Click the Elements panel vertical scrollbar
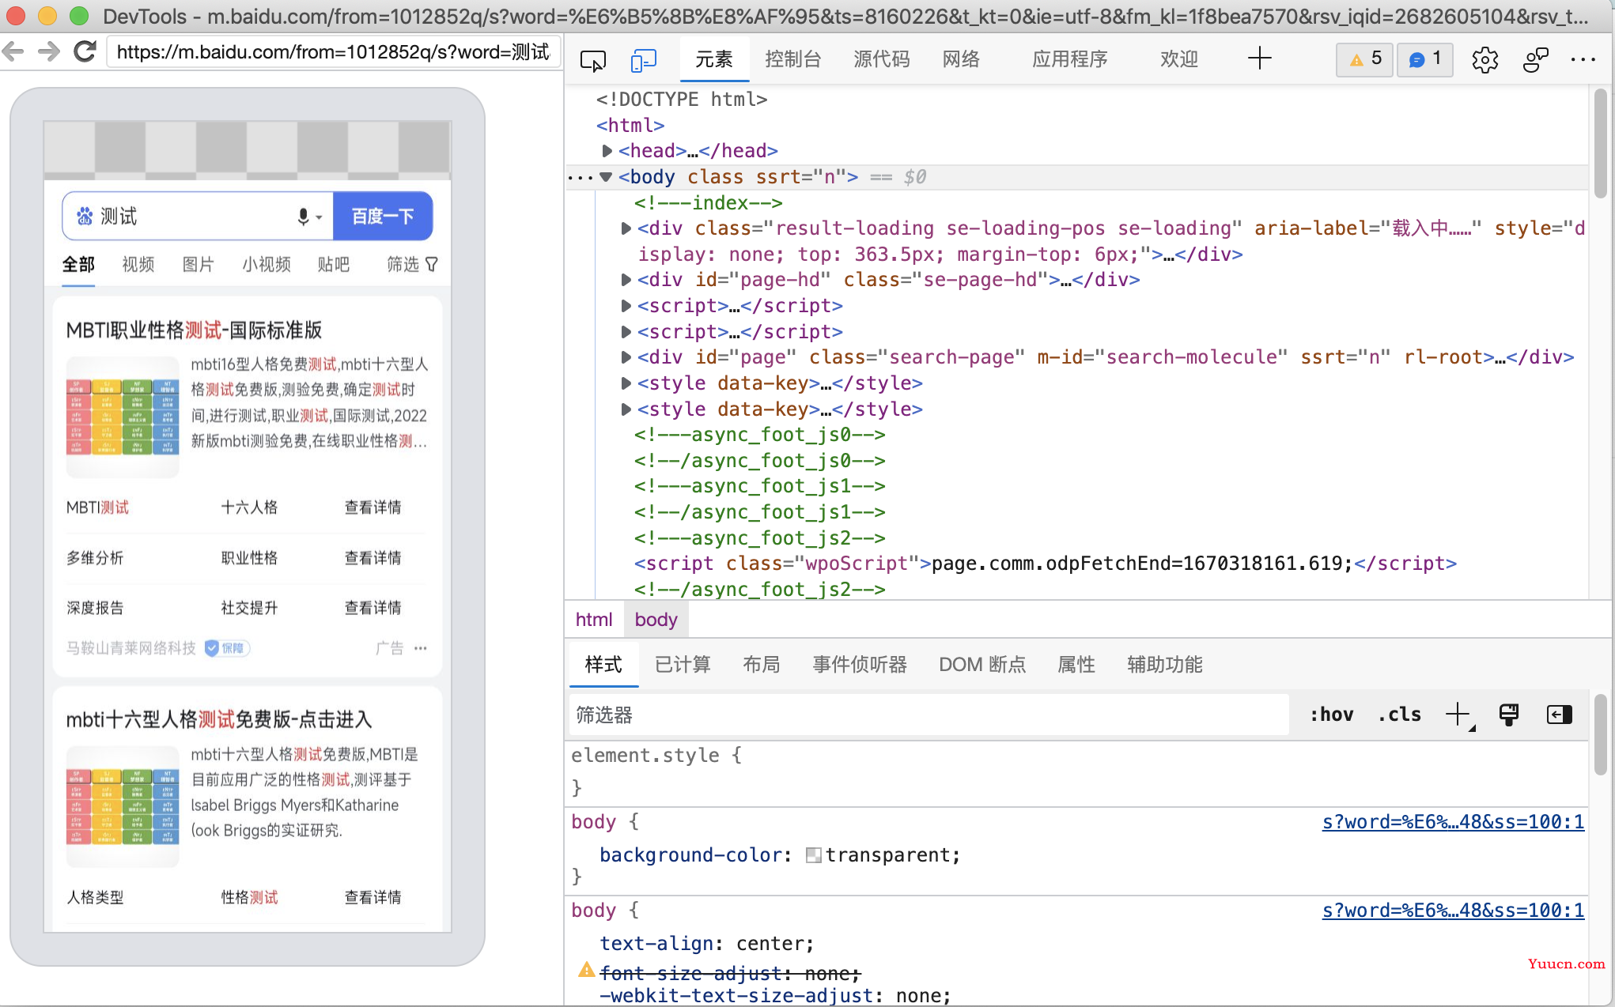Screen dimensions: 1615x1007 (1600, 142)
